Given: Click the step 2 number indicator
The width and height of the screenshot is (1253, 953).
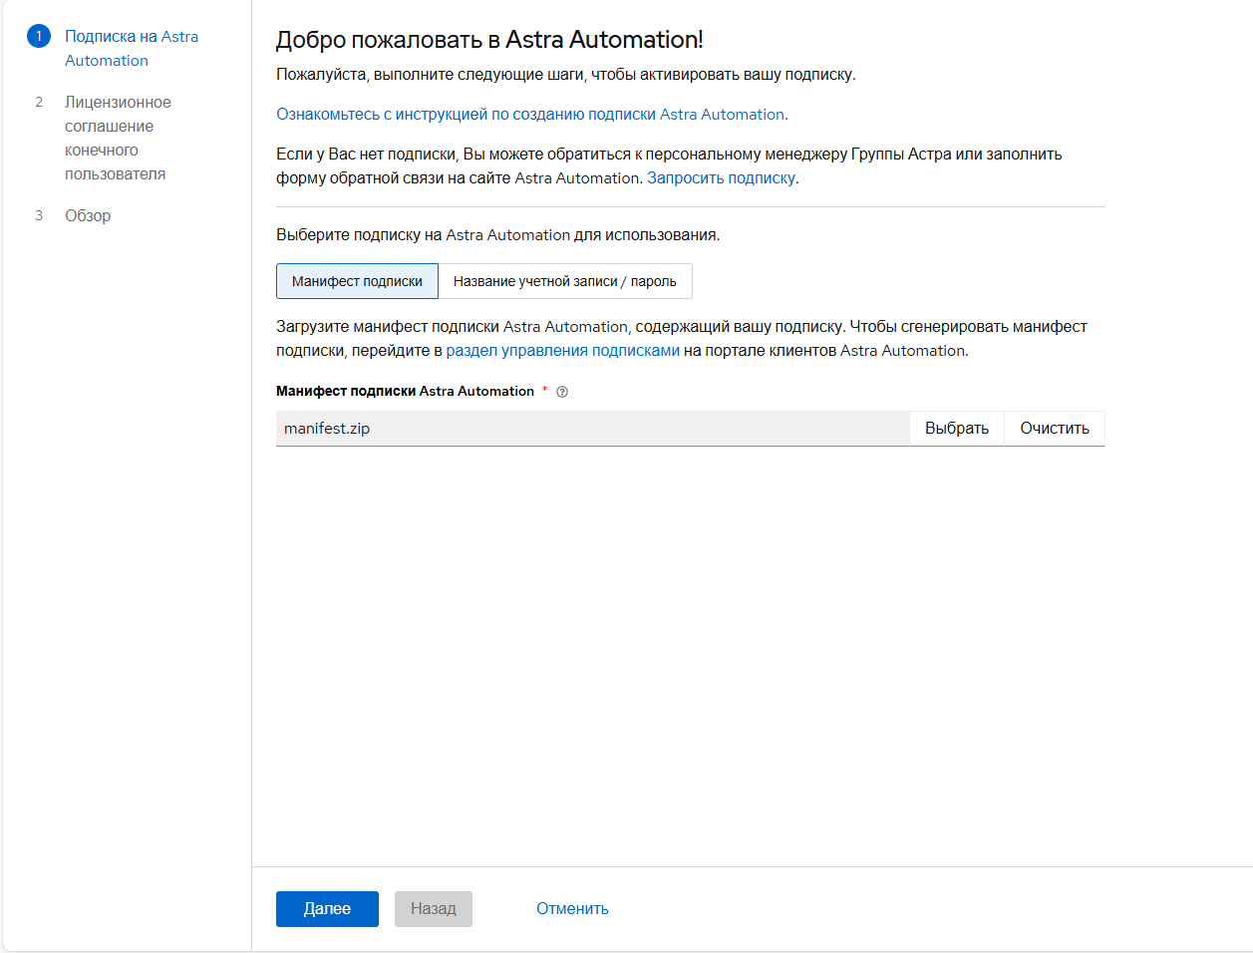Looking at the screenshot, I should (39, 103).
